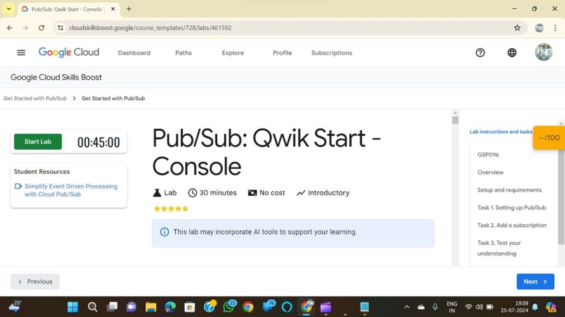This screenshot has width=565, height=317.
Task: Open Windows notifications bell
Action: click(x=535, y=307)
